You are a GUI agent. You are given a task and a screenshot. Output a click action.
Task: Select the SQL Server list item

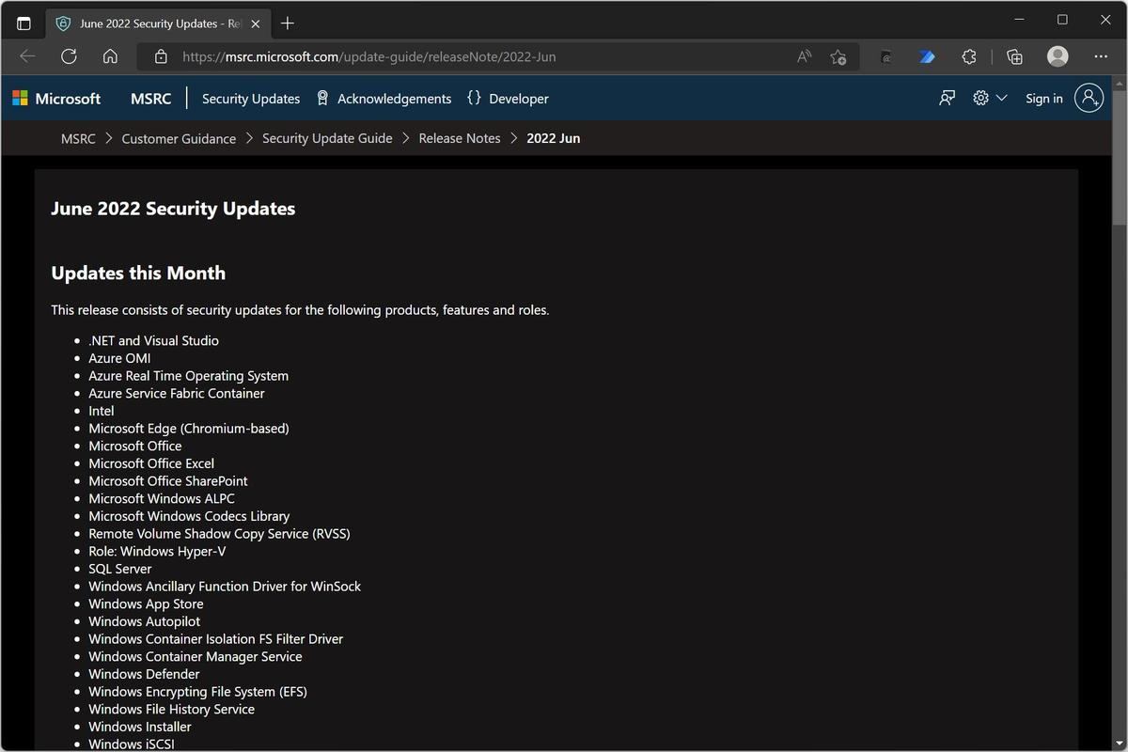point(119,569)
